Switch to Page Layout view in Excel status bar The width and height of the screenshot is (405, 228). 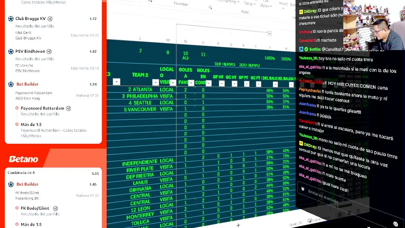click(x=349, y=213)
